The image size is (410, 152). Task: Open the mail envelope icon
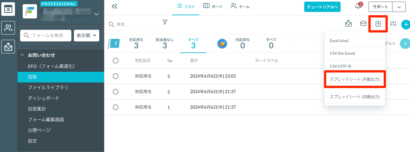point(363,23)
